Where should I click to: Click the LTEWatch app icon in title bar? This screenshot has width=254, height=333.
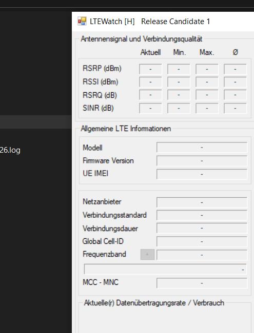tap(82, 21)
